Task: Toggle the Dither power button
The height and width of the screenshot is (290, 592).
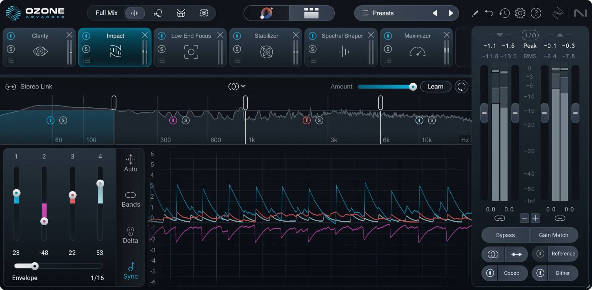Action: (x=540, y=273)
